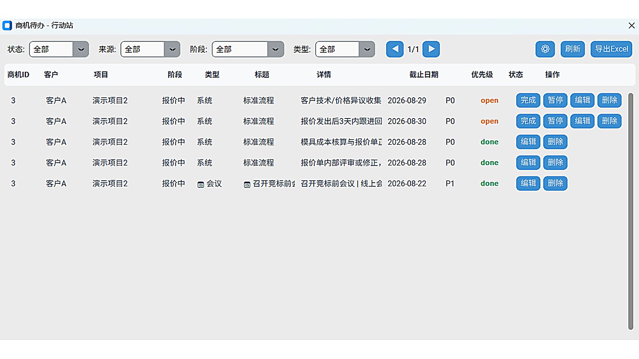Edit the 2026-08-29 deadline row
The height and width of the screenshot is (359, 639).
click(583, 100)
